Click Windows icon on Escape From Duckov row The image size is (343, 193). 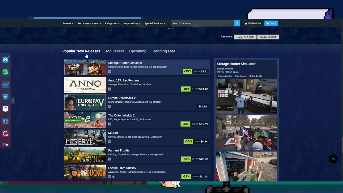[110, 176]
